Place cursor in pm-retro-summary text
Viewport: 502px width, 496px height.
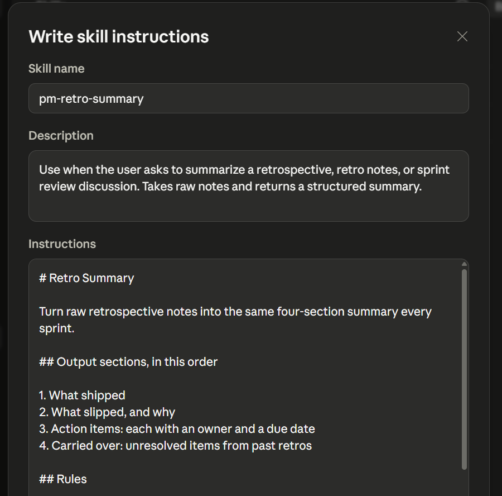[x=91, y=99]
